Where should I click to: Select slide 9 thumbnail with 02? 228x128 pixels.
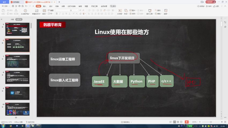click(x=17, y=93)
